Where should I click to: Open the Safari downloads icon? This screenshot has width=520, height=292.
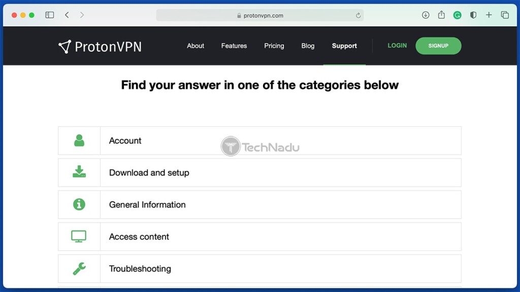[426, 15]
